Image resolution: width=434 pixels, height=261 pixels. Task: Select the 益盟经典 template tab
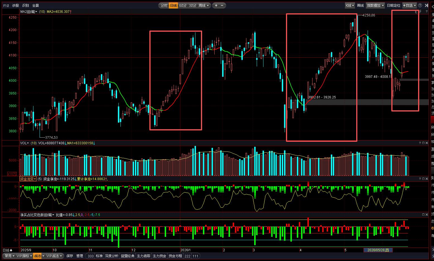pos(128,256)
